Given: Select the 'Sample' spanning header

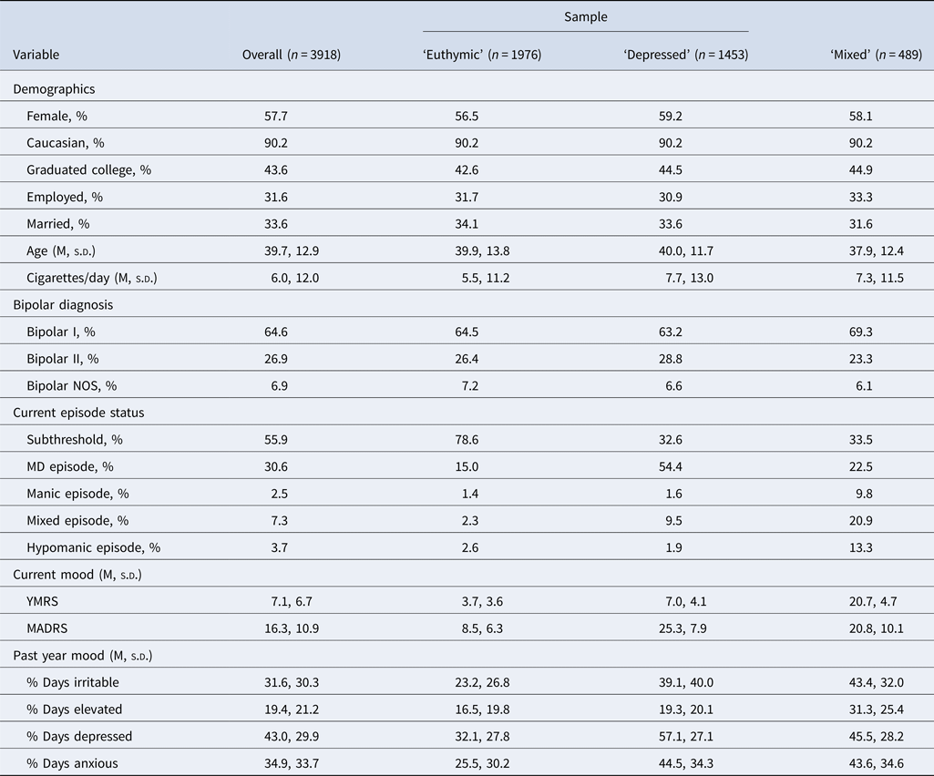Looking at the screenshot, I should [585, 17].
